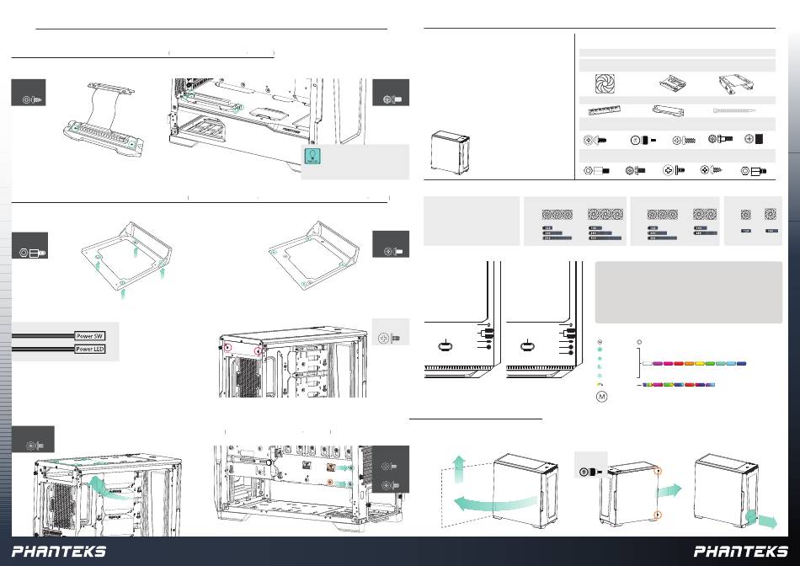The height and width of the screenshot is (566, 800).
Task: Click the large empty gray note panel
Action: [688, 292]
